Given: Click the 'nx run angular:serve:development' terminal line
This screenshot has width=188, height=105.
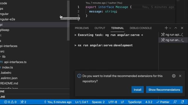Looking at the screenshot, I should click(103, 45).
